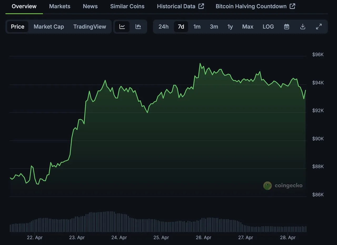
Task: Expand chart to fullscreen
Action: click(319, 27)
